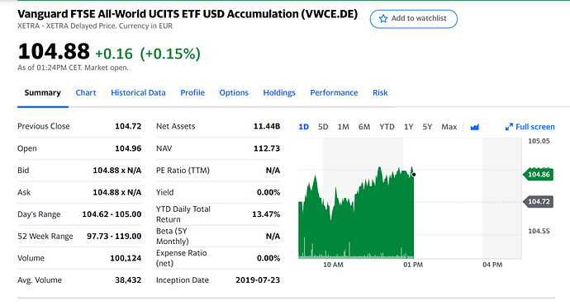Click the Full screen expand arrows icon
Screen dimensions: 570x305
[509, 127]
